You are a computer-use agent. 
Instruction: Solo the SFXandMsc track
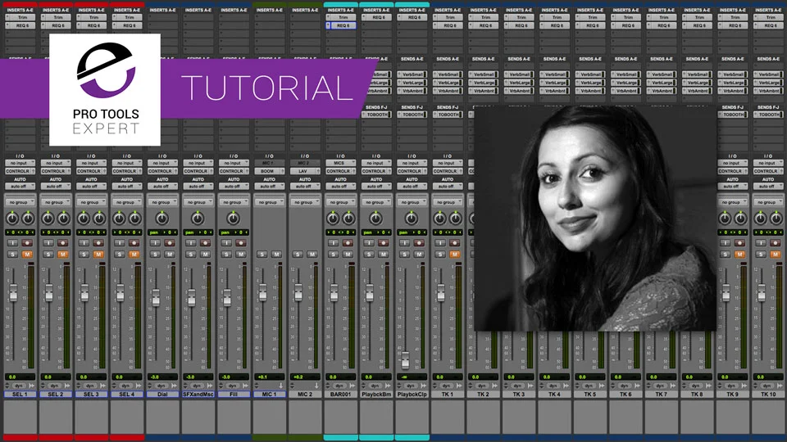point(191,255)
